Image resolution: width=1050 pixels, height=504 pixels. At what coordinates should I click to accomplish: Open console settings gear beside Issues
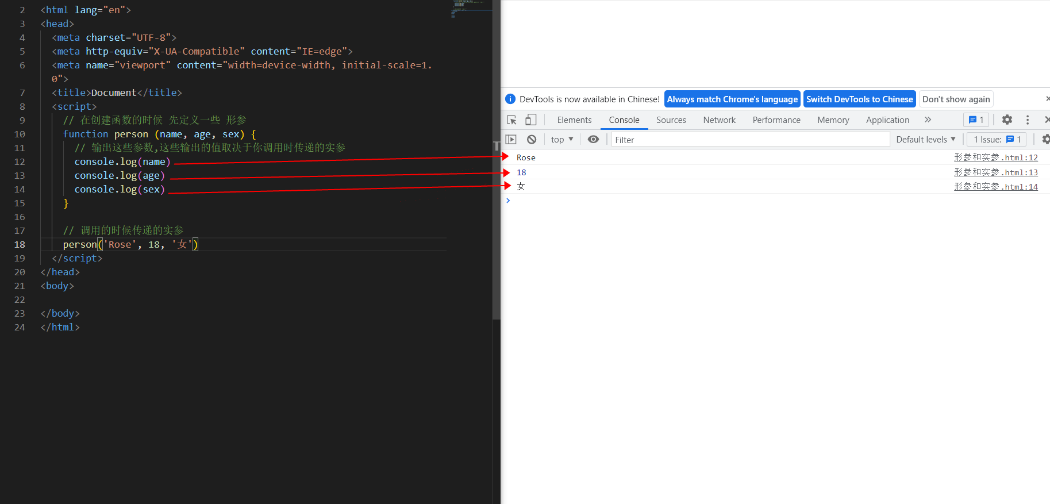(1046, 139)
